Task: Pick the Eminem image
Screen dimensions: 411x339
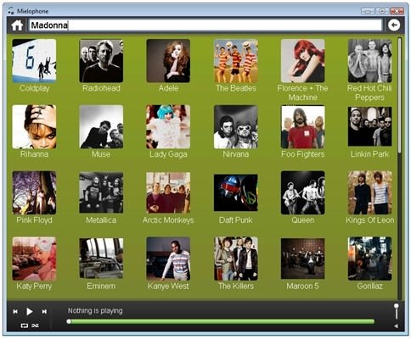Action: click(101, 258)
